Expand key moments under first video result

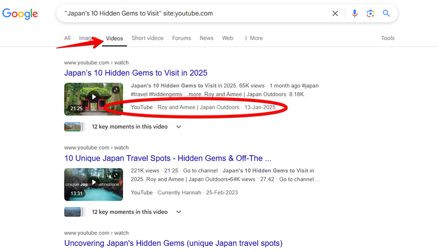[x=179, y=127]
